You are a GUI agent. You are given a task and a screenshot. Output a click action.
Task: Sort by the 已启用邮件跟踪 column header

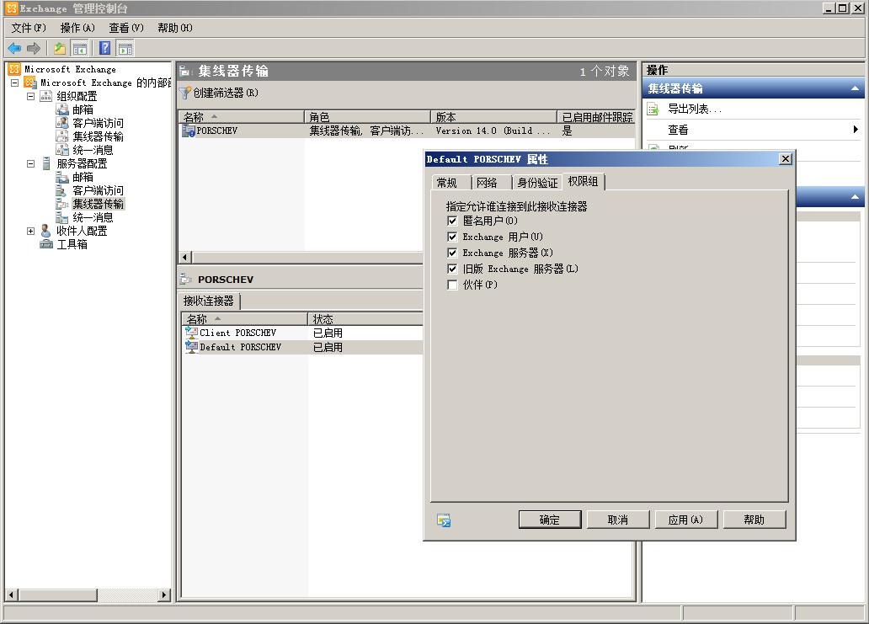pos(596,117)
